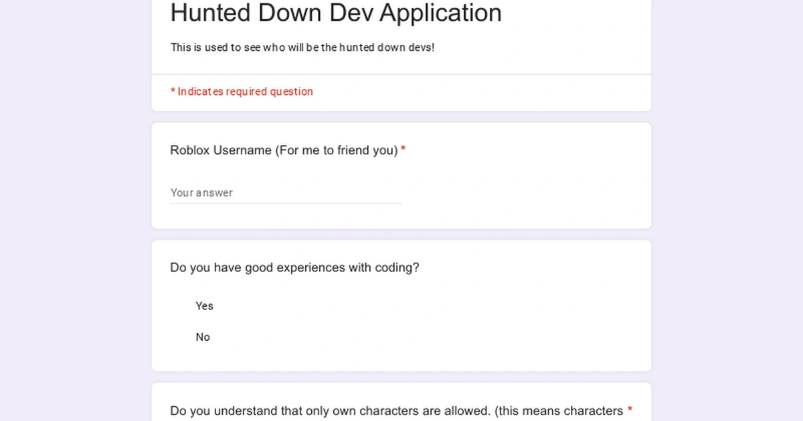Viewport: 803px width, 421px height.
Task: Click the form title Hunted Down Dev Application
Action: (336, 13)
